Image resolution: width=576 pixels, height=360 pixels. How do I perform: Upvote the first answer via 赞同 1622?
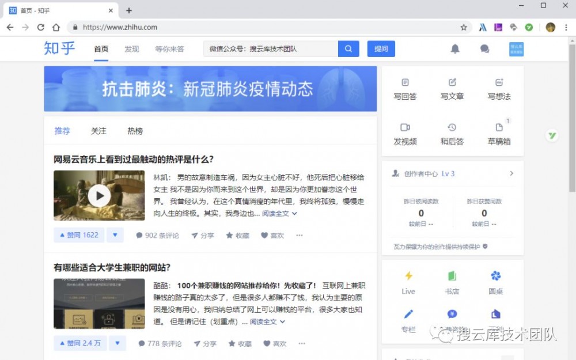click(78, 234)
